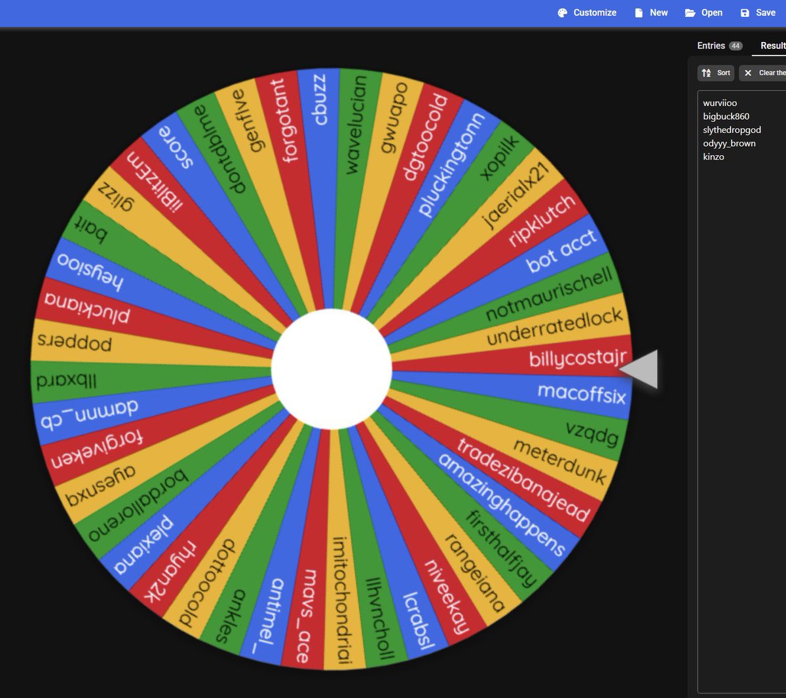Click the ayesnxq wheel slice
The image size is (786, 698).
click(x=100, y=487)
